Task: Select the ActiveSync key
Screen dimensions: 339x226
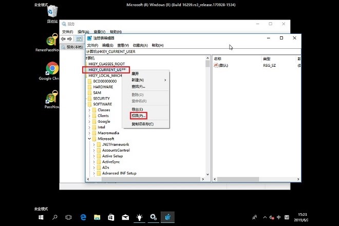Action: pos(111,162)
